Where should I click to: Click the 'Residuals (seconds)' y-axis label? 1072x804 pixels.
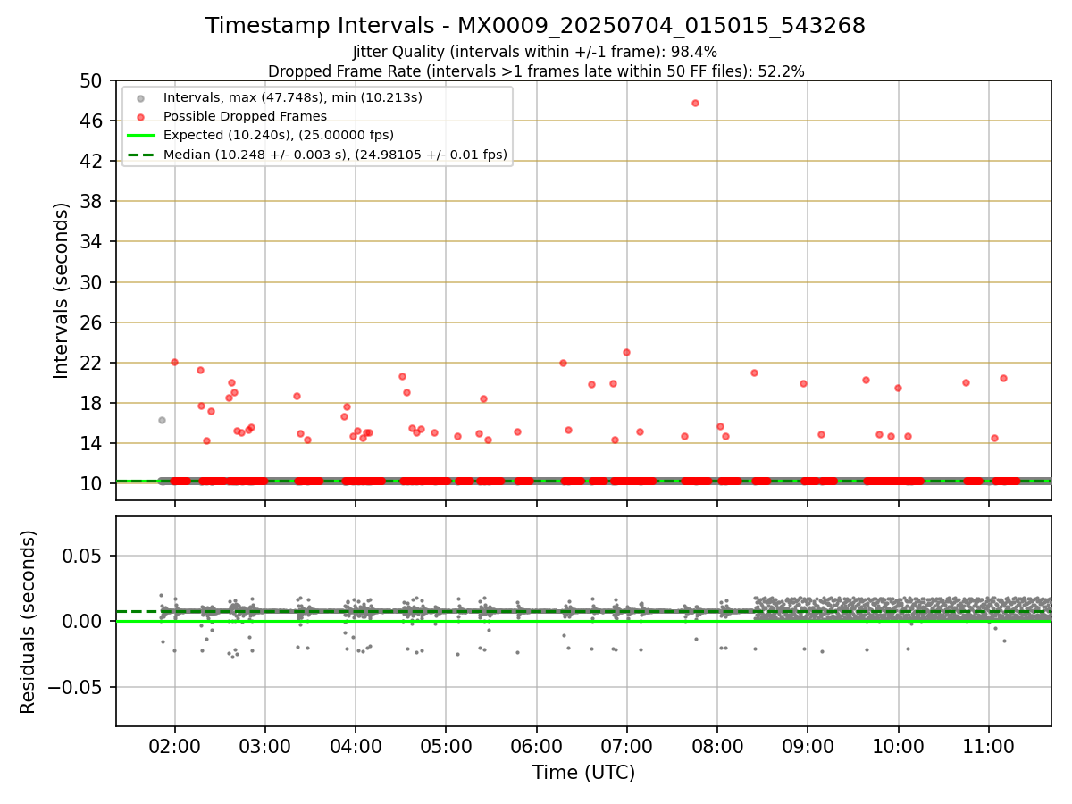[29, 622]
